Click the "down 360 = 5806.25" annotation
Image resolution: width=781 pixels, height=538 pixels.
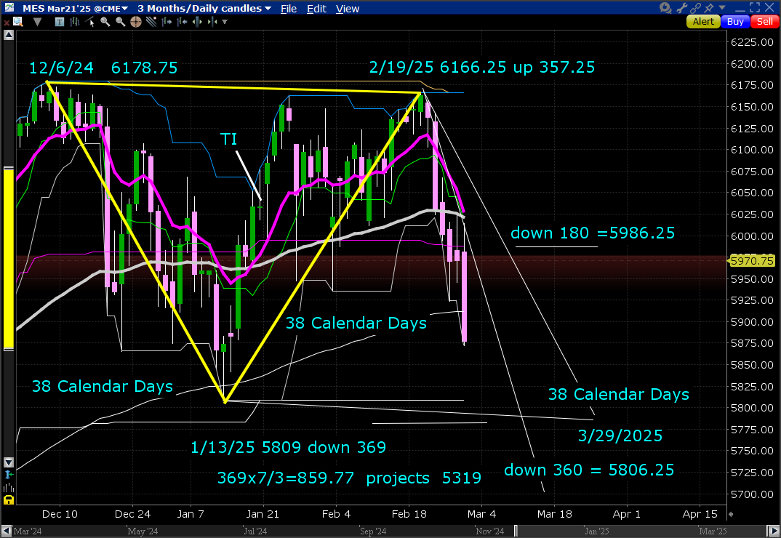click(589, 470)
